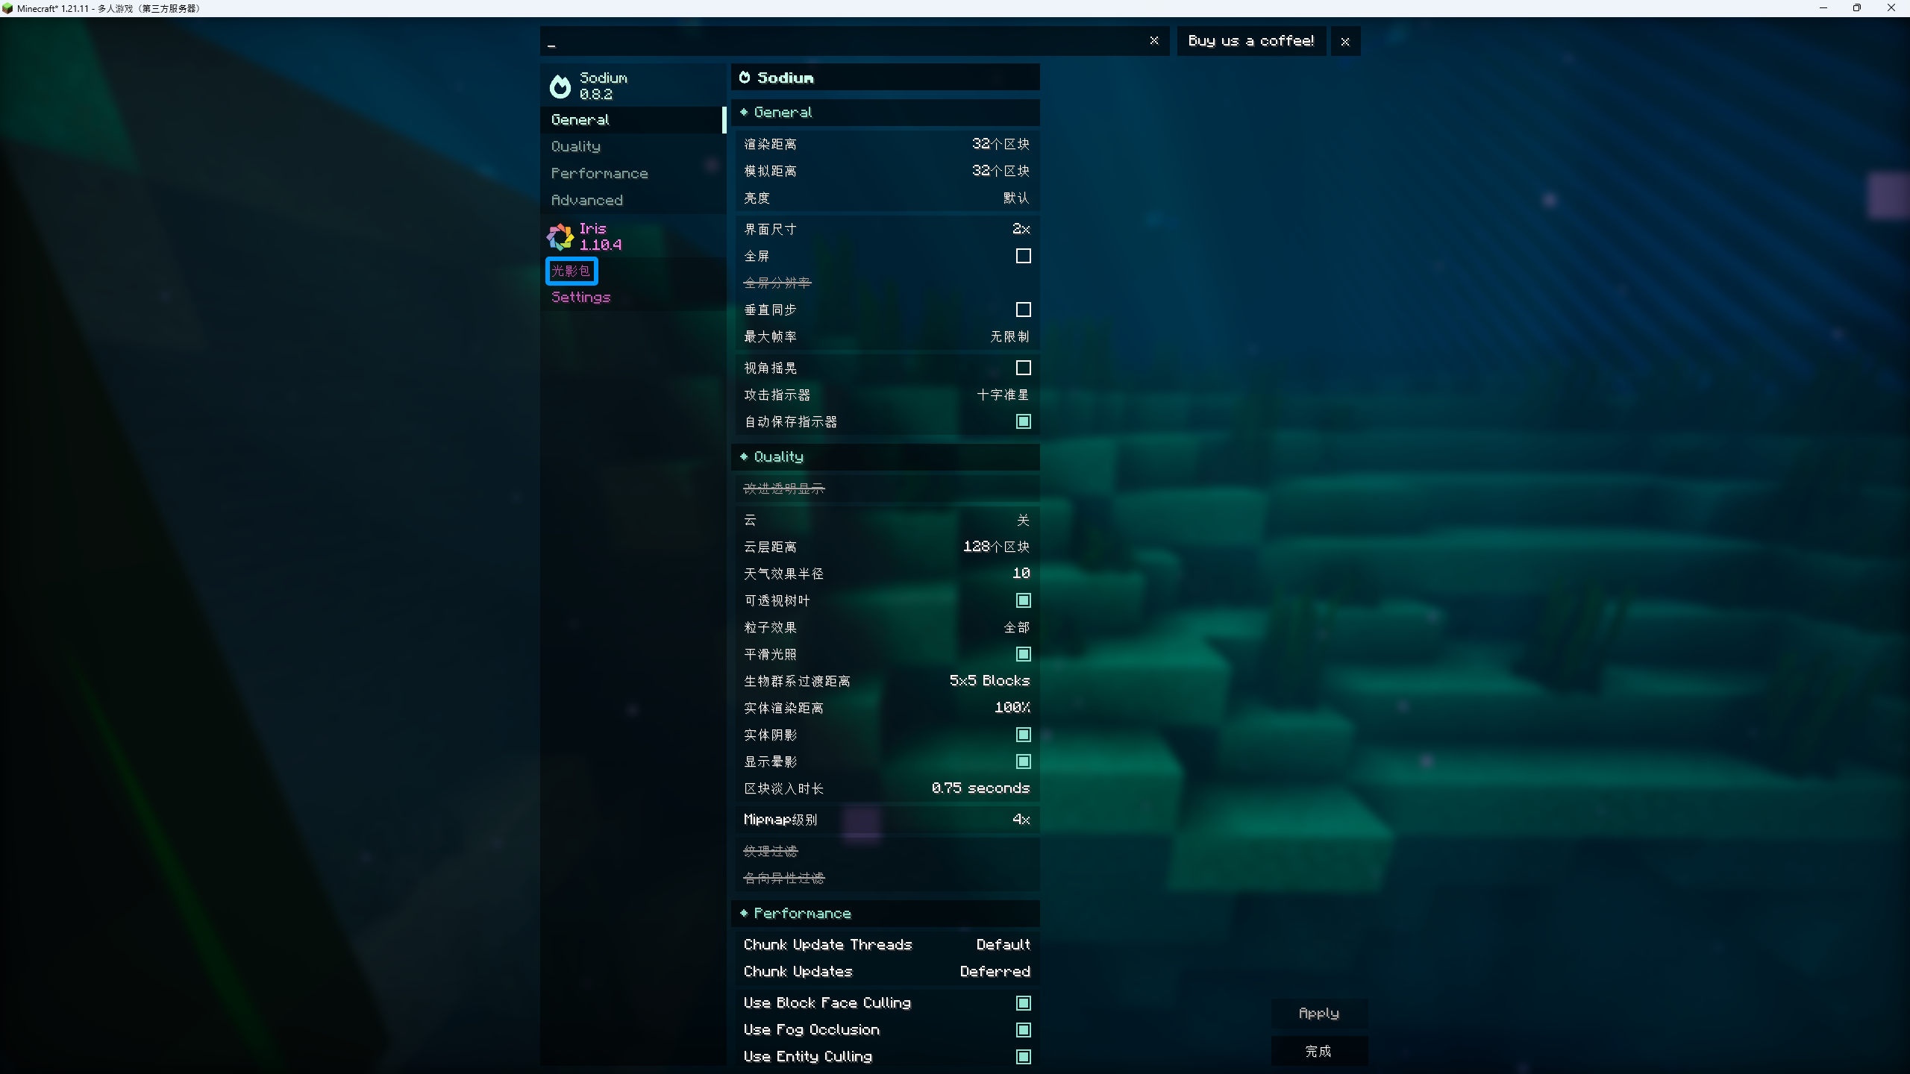The width and height of the screenshot is (1910, 1074).
Task: Click the Iris colorful logo icon
Action: (560, 237)
